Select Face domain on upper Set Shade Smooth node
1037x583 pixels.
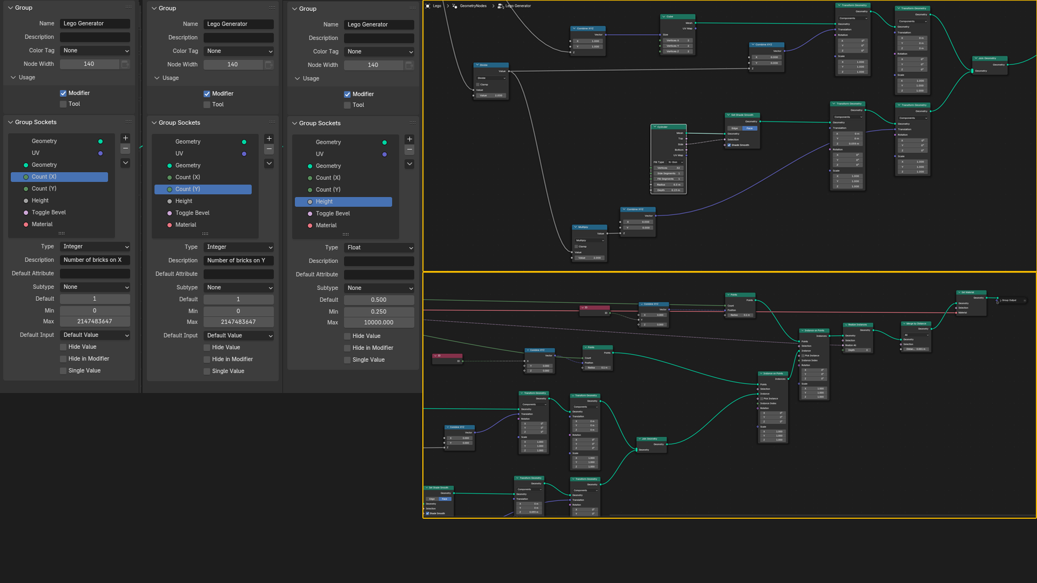(x=750, y=128)
